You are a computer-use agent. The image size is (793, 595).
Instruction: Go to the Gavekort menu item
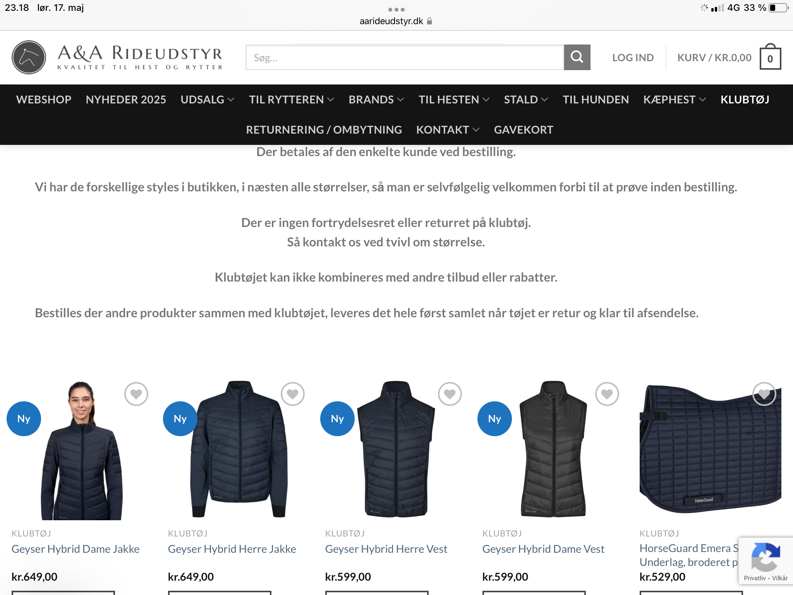524,130
